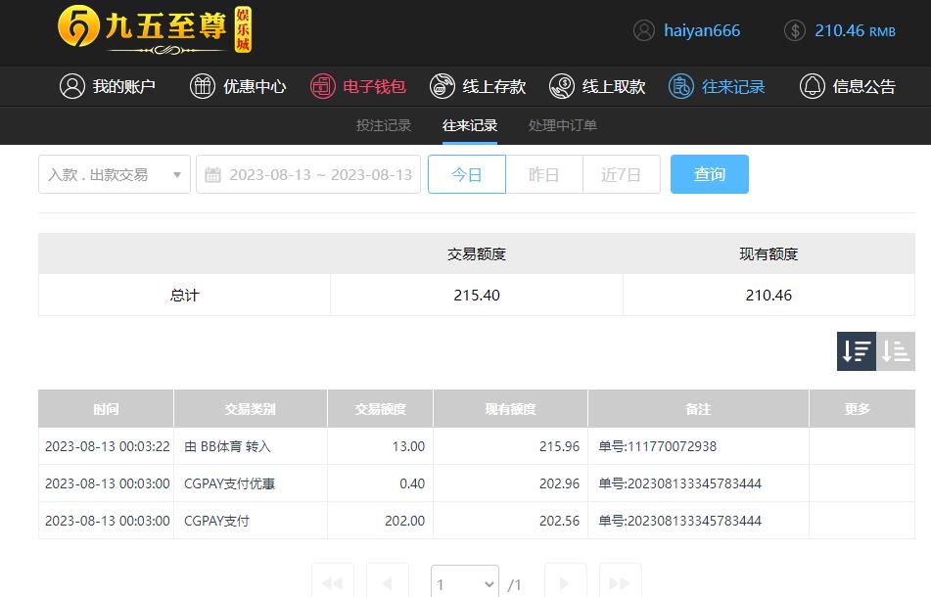Open the page number selector
931x597 pixels.
(465, 582)
